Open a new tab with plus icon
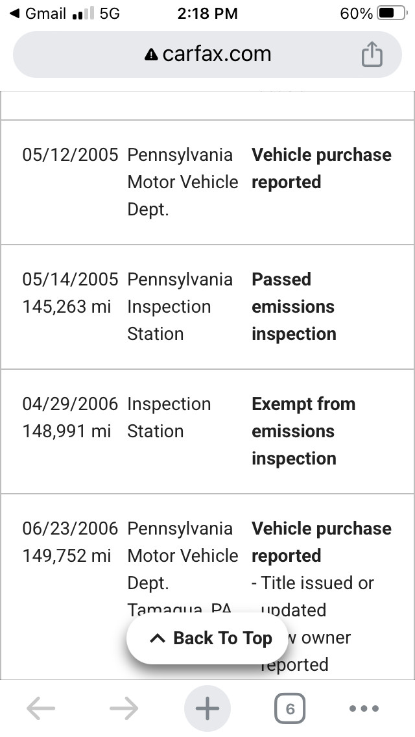The width and height of the screenshot is (415, 737). [207, 708]
